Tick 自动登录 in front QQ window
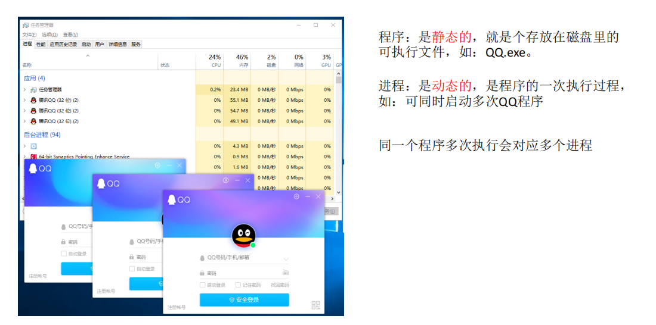The image size is (656, 325). coord(203,285)
